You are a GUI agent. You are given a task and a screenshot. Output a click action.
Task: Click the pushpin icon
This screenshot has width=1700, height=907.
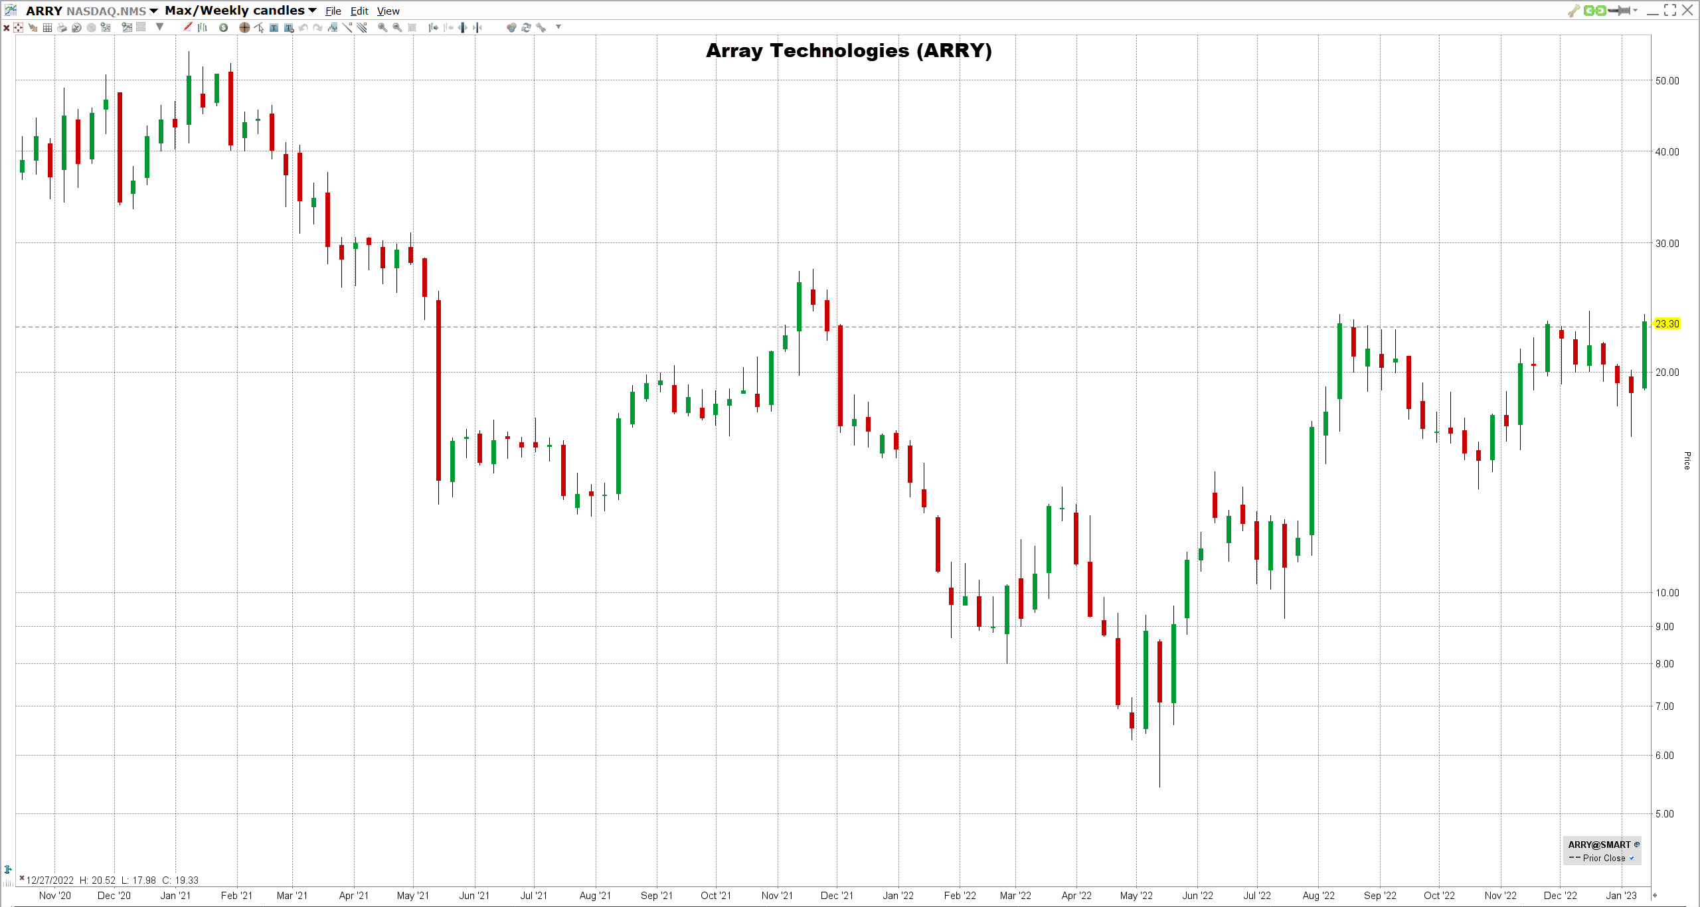(x=1619, y=10)
